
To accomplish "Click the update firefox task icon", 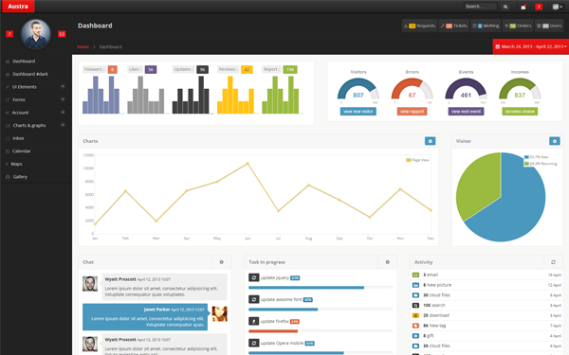I will click(x=253, y=321).
